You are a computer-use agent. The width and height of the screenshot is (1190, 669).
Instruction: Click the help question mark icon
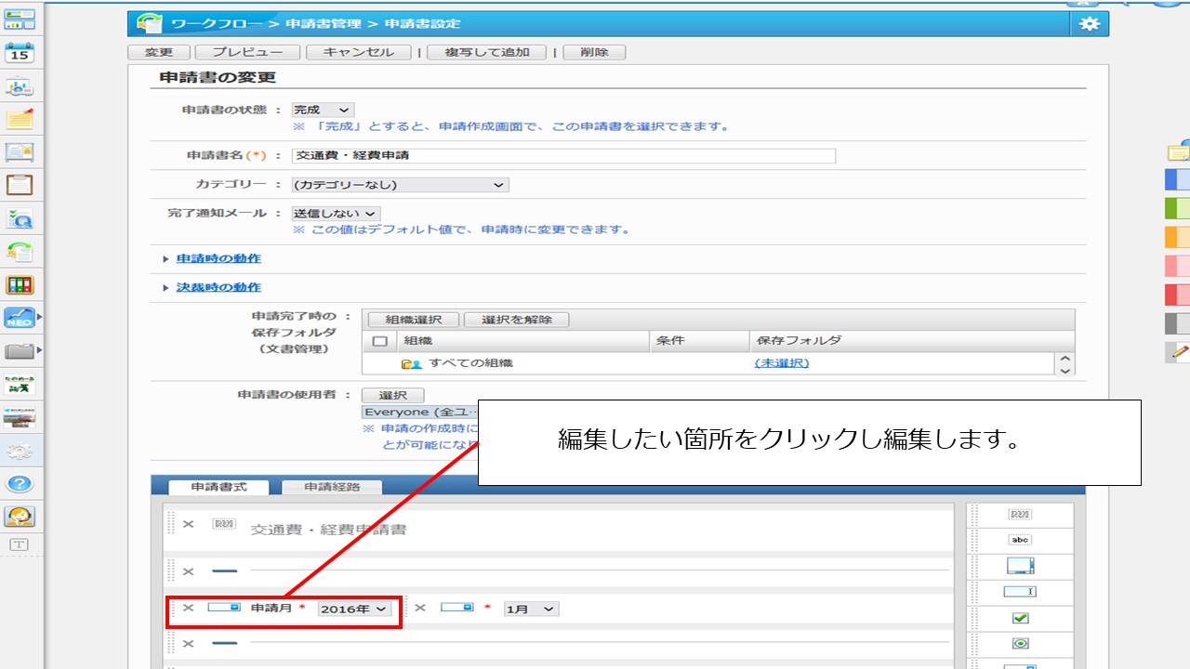(x=20, y=483)
